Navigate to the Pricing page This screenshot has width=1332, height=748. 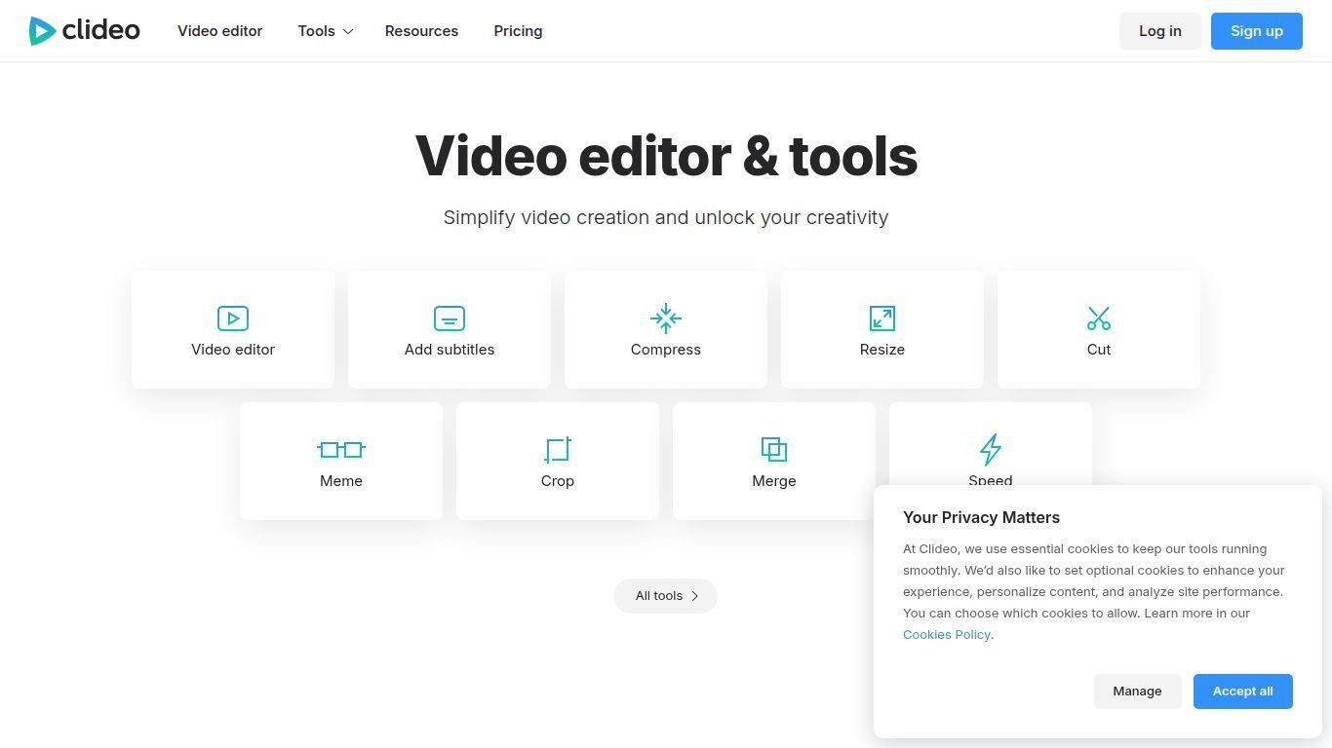[x=518, y=31]
